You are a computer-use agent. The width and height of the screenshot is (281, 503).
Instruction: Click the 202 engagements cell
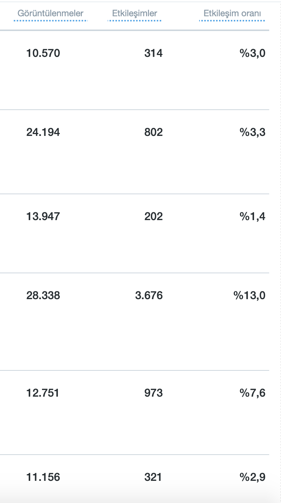(153, 216)
